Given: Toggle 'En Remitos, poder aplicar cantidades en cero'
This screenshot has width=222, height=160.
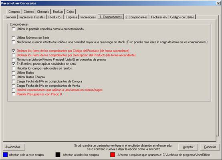Looking at the screenshot, I should click(14, 64).
